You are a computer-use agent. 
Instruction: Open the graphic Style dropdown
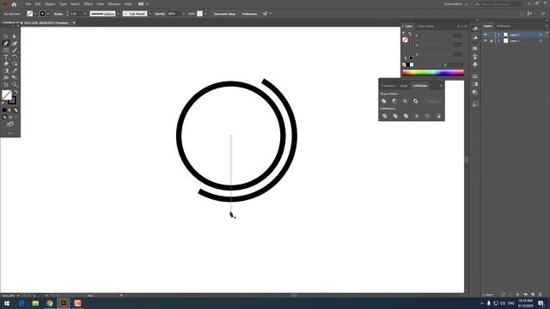(205, 14)
